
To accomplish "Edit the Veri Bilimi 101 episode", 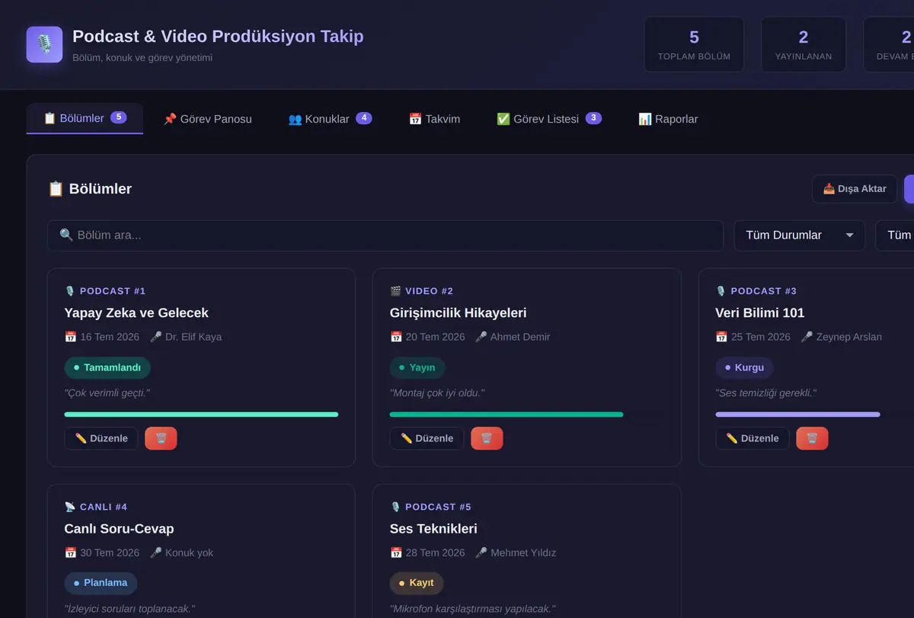I will [753, 438].
